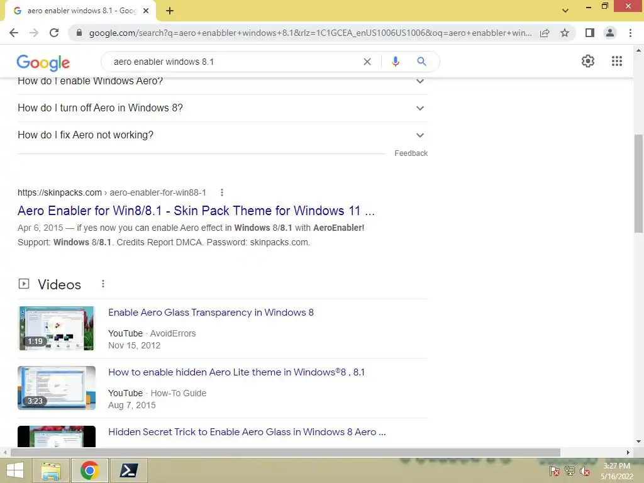Open Google apps grid
The height and width of the screenshot is (483, 644).
tap(616, 61)
